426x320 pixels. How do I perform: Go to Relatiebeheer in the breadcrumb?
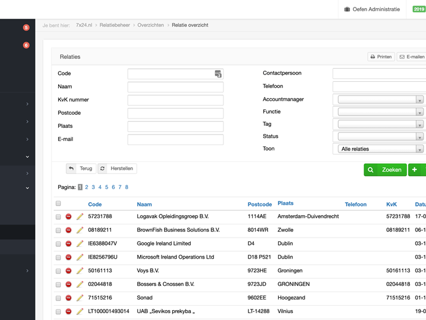[x=115, y=25]
